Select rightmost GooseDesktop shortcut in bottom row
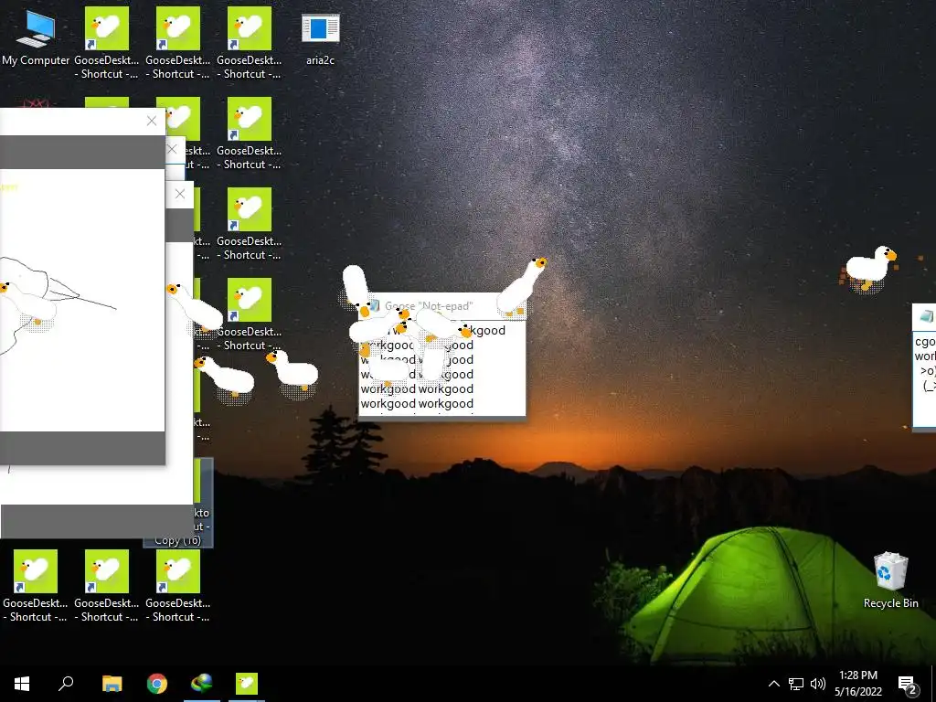The image size is (936, 702). coord(178,586)
